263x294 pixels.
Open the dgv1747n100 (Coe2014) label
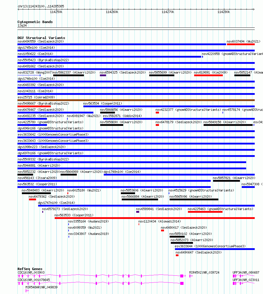[56, 203]
